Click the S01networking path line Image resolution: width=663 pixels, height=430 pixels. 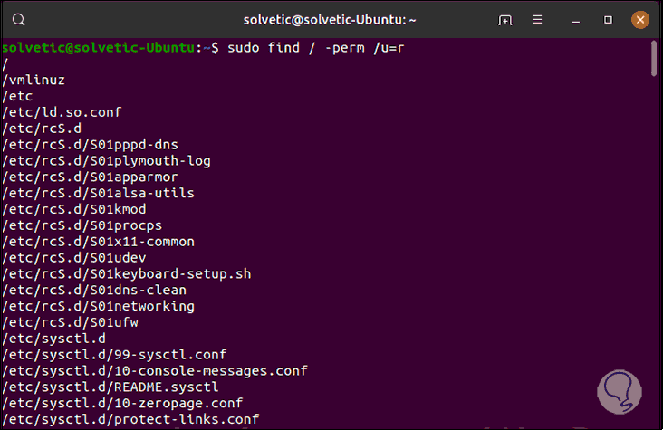98,306
